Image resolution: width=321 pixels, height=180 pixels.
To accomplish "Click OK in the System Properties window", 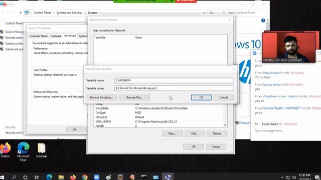I will (75, 129).
